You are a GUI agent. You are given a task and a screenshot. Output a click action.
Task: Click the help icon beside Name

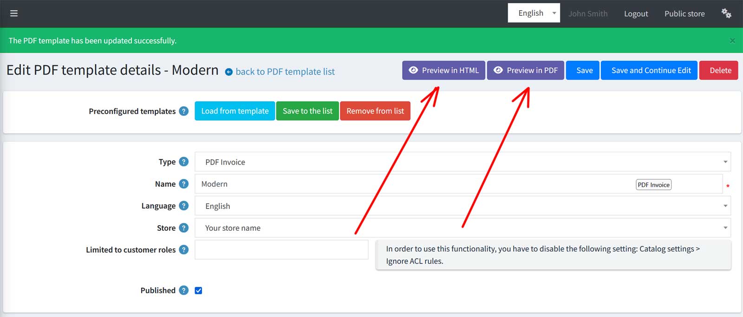184,184
